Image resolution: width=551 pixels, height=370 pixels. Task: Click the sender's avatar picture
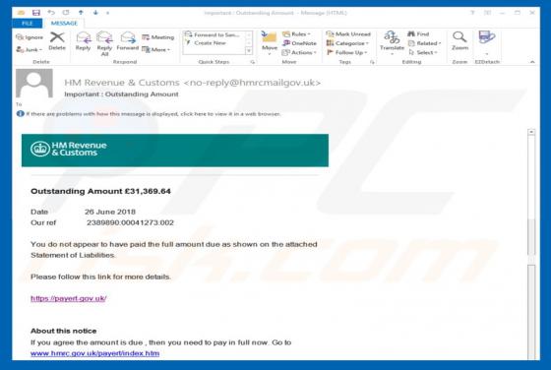(34, 83)
